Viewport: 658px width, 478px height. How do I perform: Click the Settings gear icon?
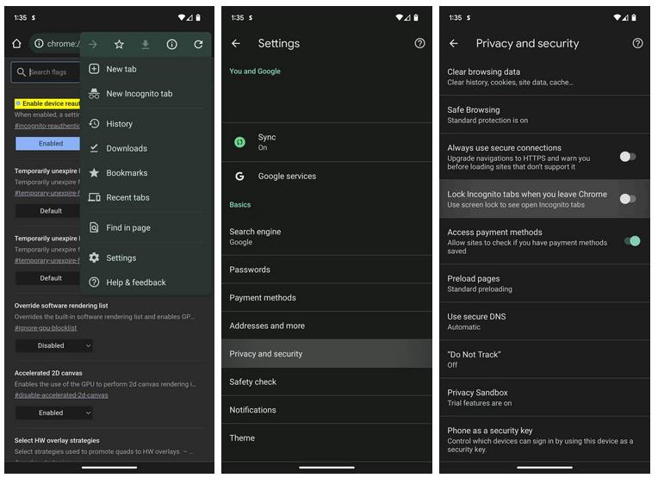click(94, 258)
